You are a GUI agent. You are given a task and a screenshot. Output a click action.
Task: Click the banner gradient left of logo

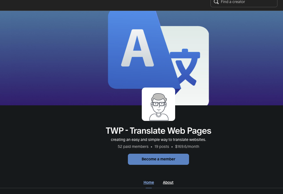click(53, 58)
